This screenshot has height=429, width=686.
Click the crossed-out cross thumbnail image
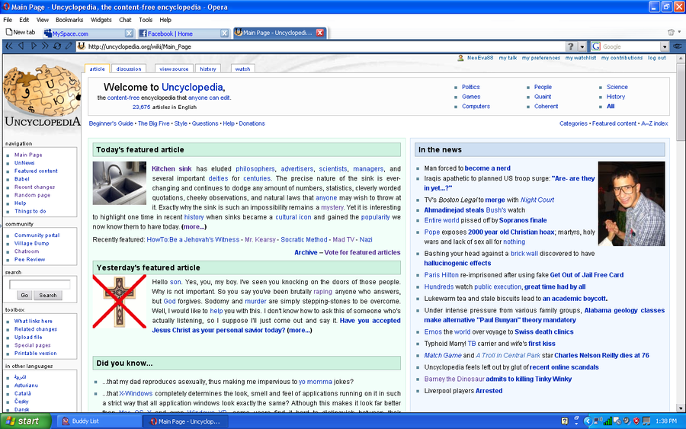coord(120,302)
